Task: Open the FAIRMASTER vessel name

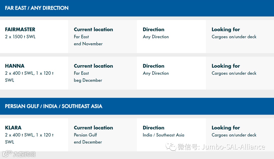Action: (x=20, y=29)
